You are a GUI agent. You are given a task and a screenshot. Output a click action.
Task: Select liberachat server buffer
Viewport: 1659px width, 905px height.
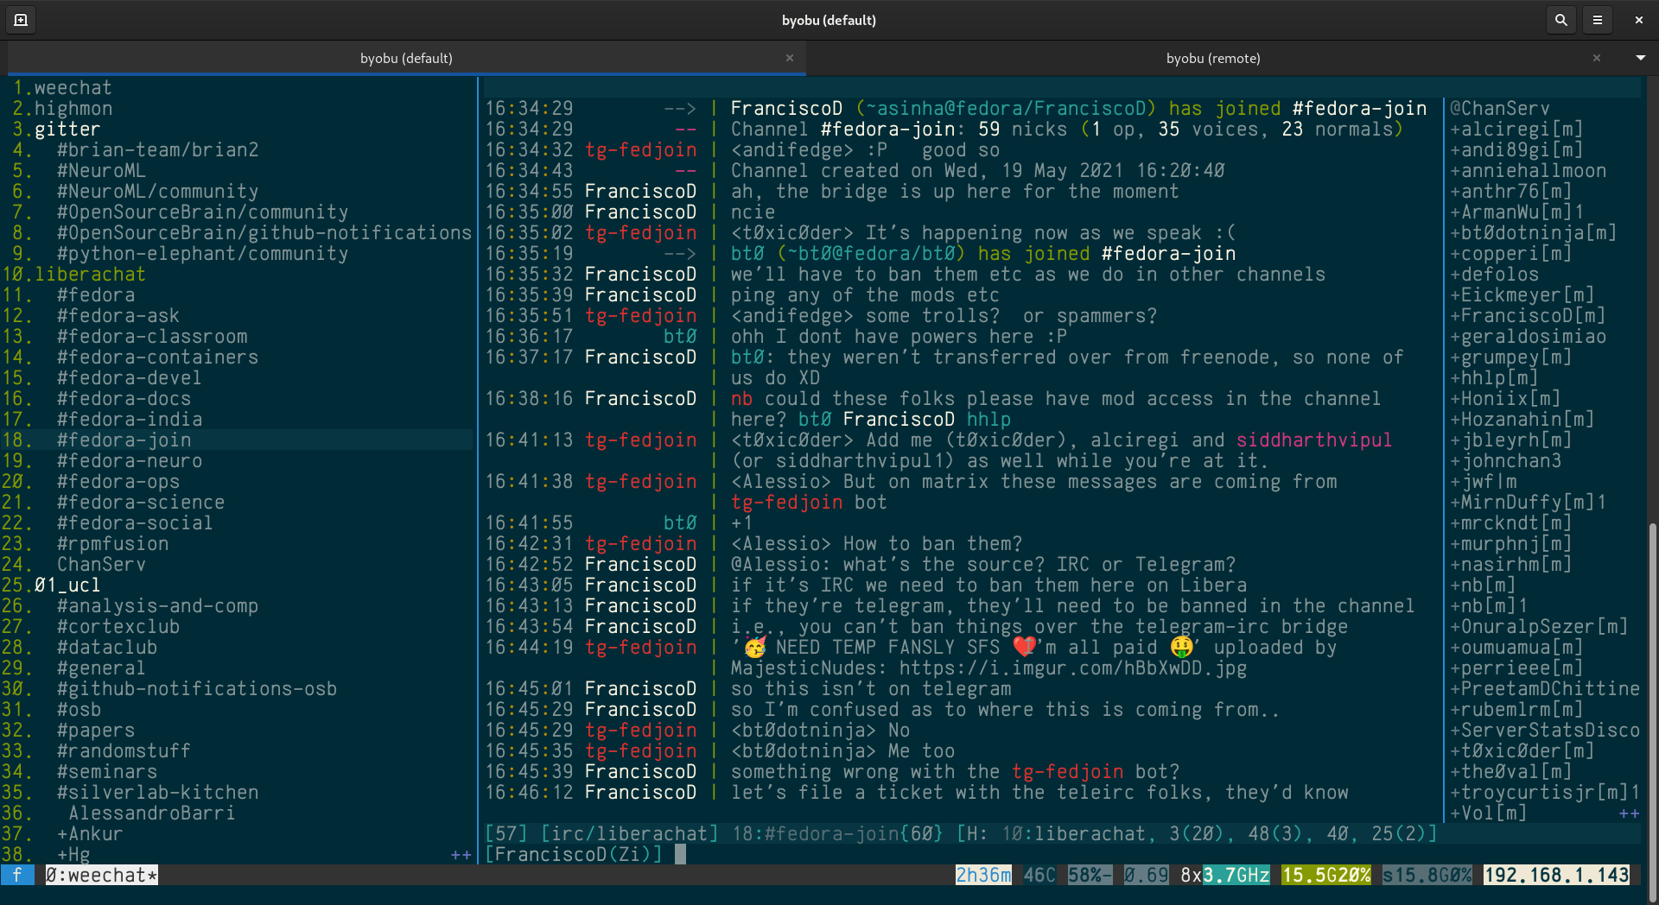(x=90, y=275)
